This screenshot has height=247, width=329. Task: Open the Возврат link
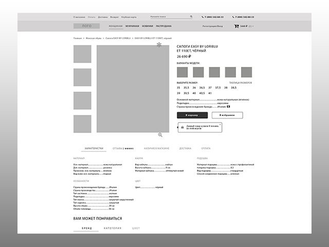114,17
